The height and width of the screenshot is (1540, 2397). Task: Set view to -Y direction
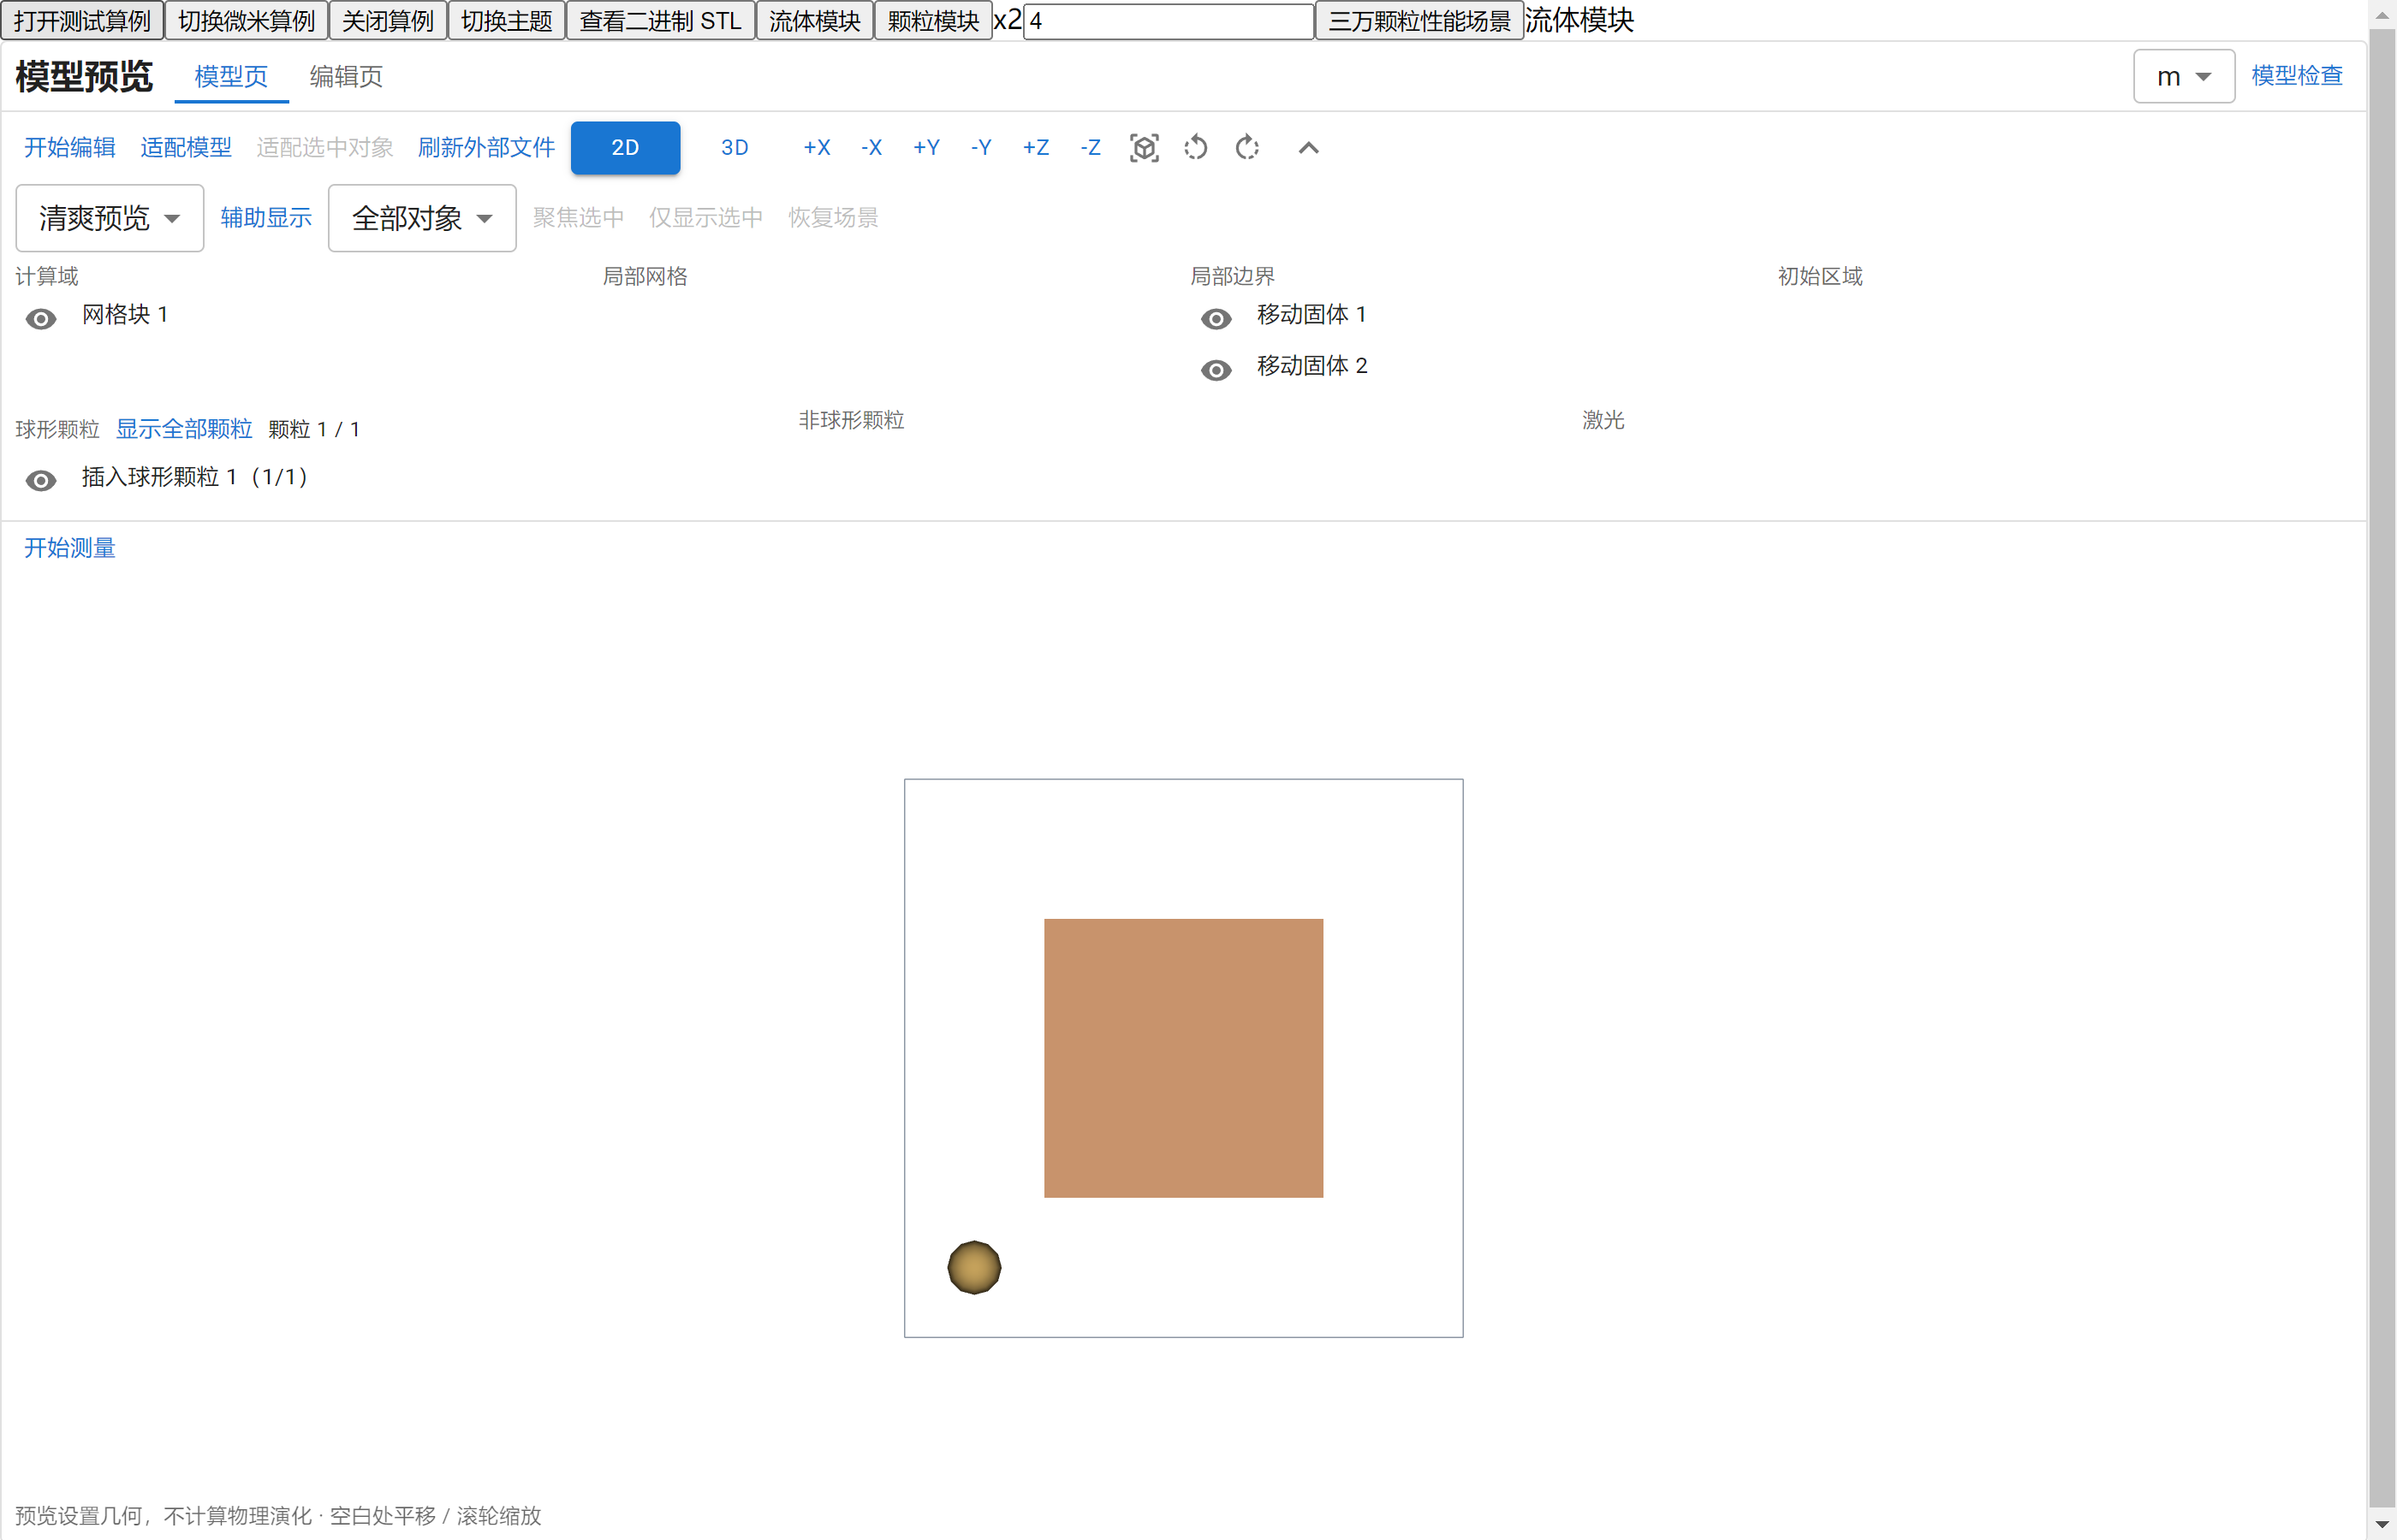click(981, 148)
